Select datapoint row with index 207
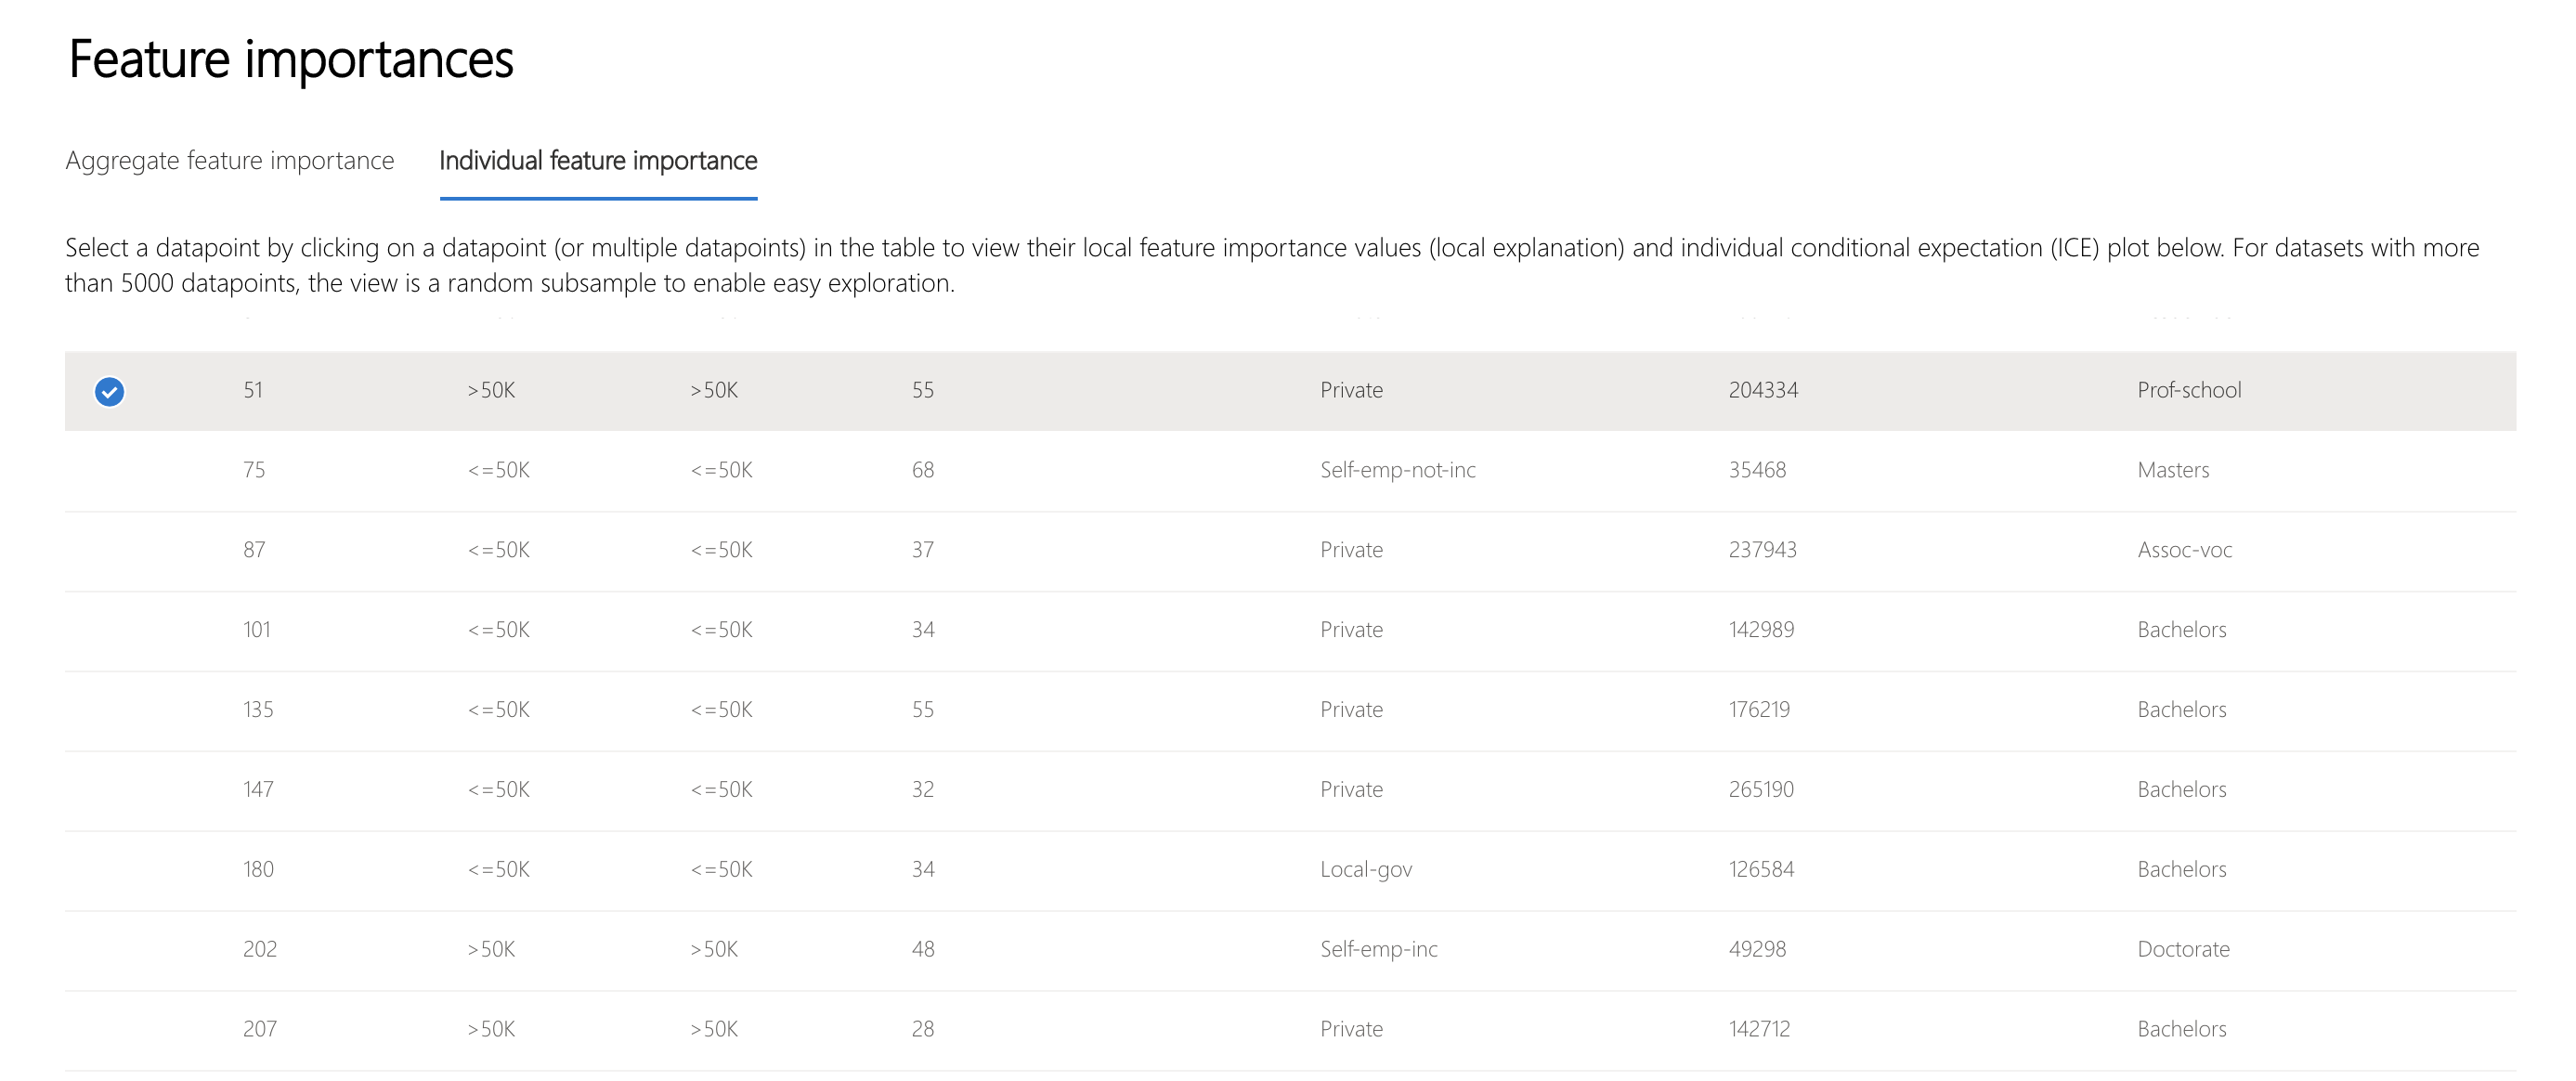 (x=1290, y=1031)
